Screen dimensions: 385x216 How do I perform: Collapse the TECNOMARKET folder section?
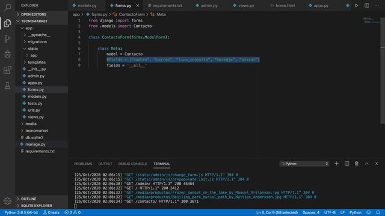pos(42,21)
